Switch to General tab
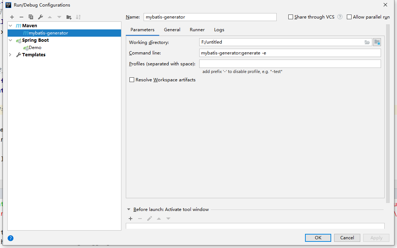 point(172,30)
